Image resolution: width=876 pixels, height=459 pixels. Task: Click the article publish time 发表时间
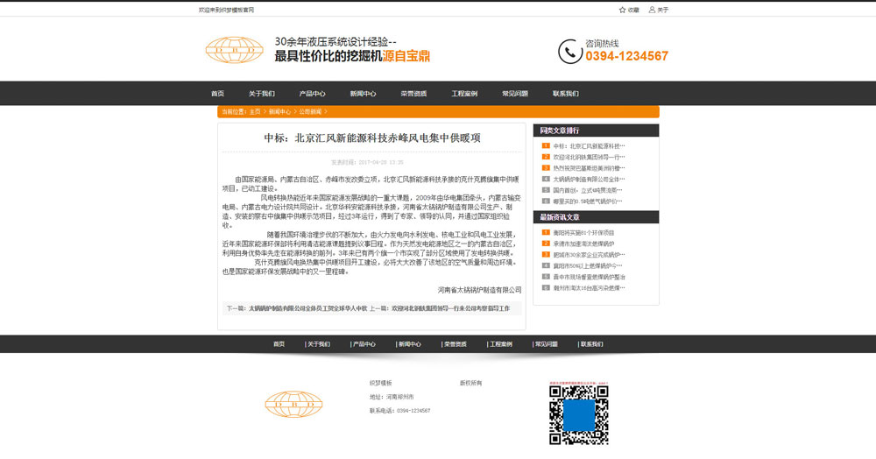tap(367, 163)
